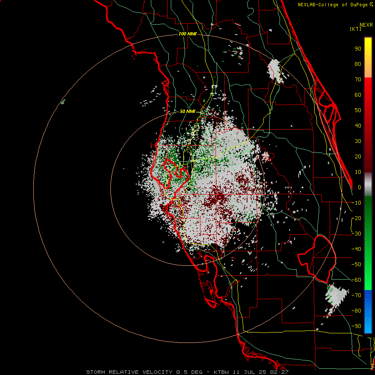375x375 pixels.
Task: Click the 70 value on the velocity scale
Action: [358, 80]
